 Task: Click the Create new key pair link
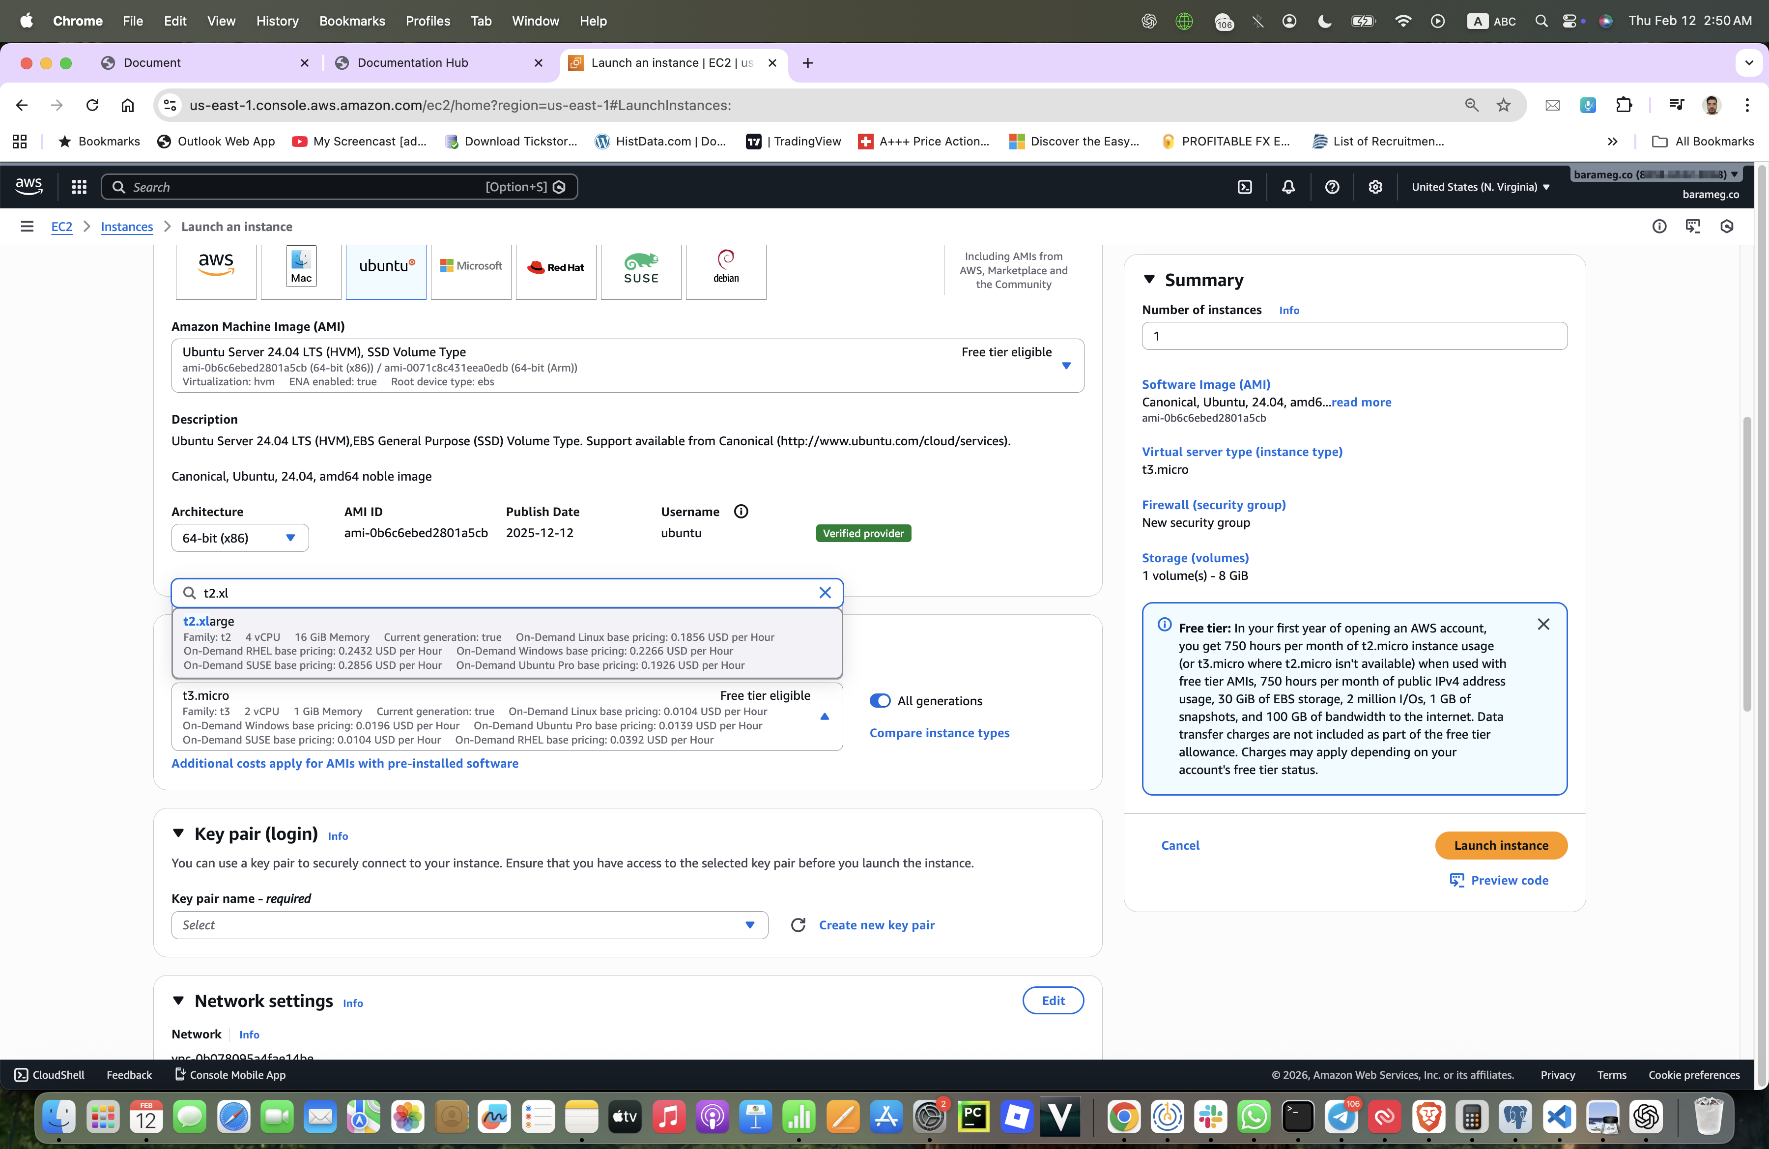coord(876,924)
